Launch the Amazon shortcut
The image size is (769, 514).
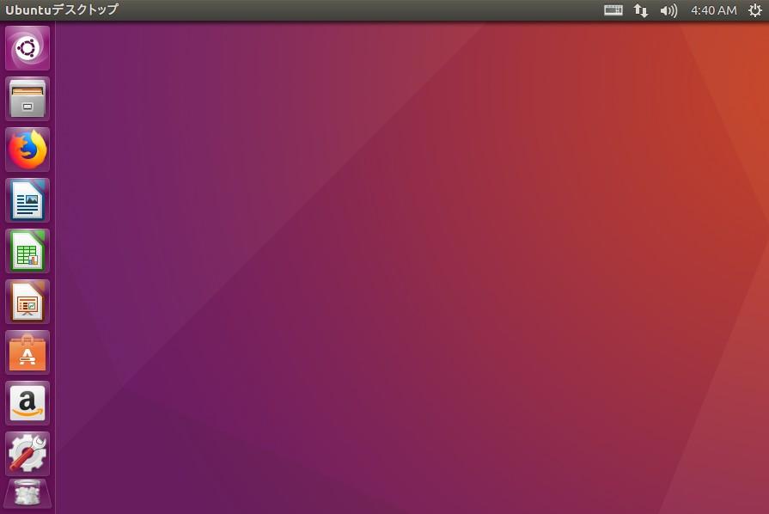(27, 403)
